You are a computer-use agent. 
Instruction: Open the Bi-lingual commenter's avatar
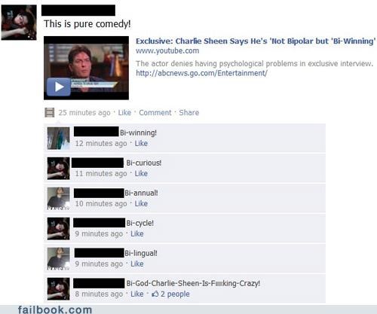pyautogui.click(x=59, y=259)
